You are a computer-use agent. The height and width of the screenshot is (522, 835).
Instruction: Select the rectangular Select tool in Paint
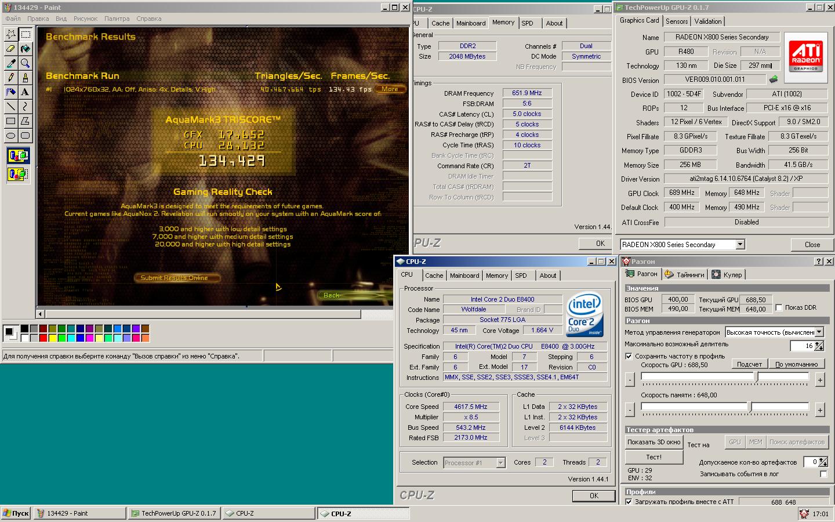pos(26,35)
